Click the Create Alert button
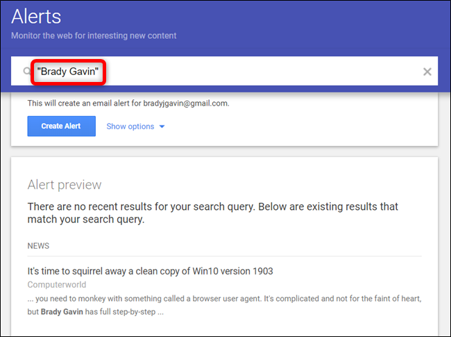The image size is (451, 337). (x=61, y=126)
